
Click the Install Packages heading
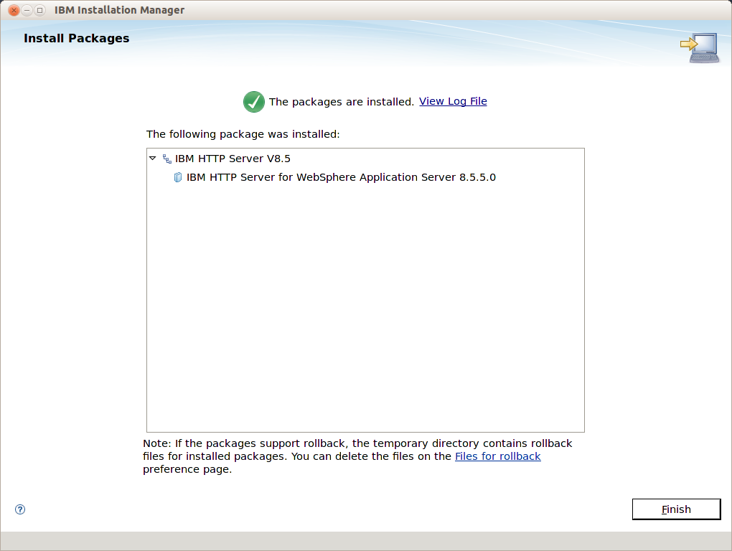tap(77, 38)
